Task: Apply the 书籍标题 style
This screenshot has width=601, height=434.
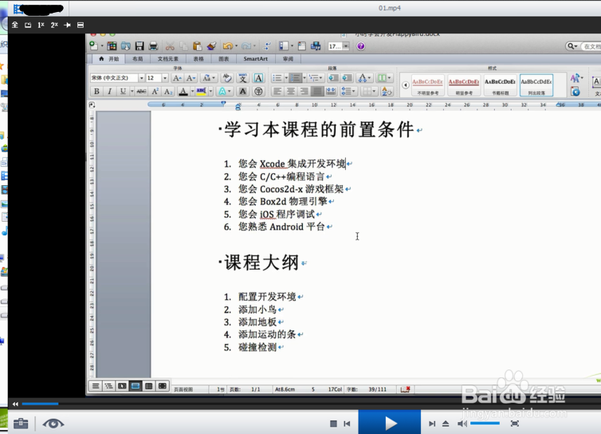Action: [x=500, y=85]
